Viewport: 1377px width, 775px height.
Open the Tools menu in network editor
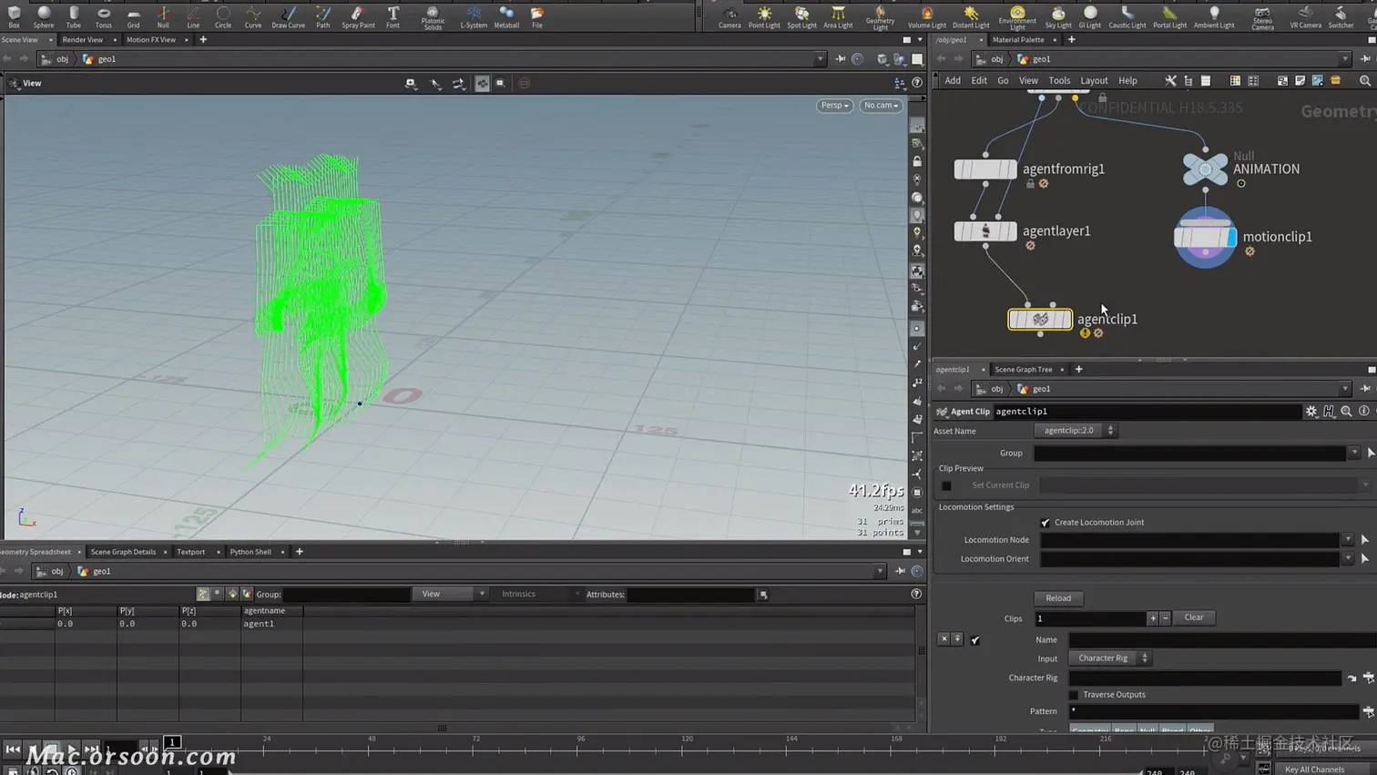(x=1059, y=81)
